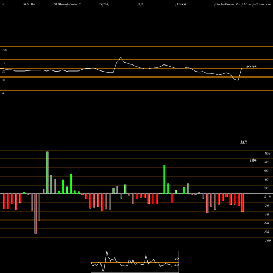273x273 pixels.
Task: Click the 50 level label on RSI chart
Action: click(x=4, y=72)
